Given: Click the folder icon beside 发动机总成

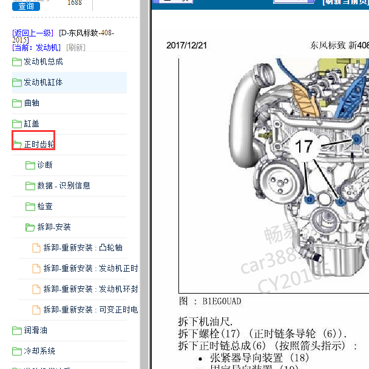Looking at the screenshot, I should point(17,62).
